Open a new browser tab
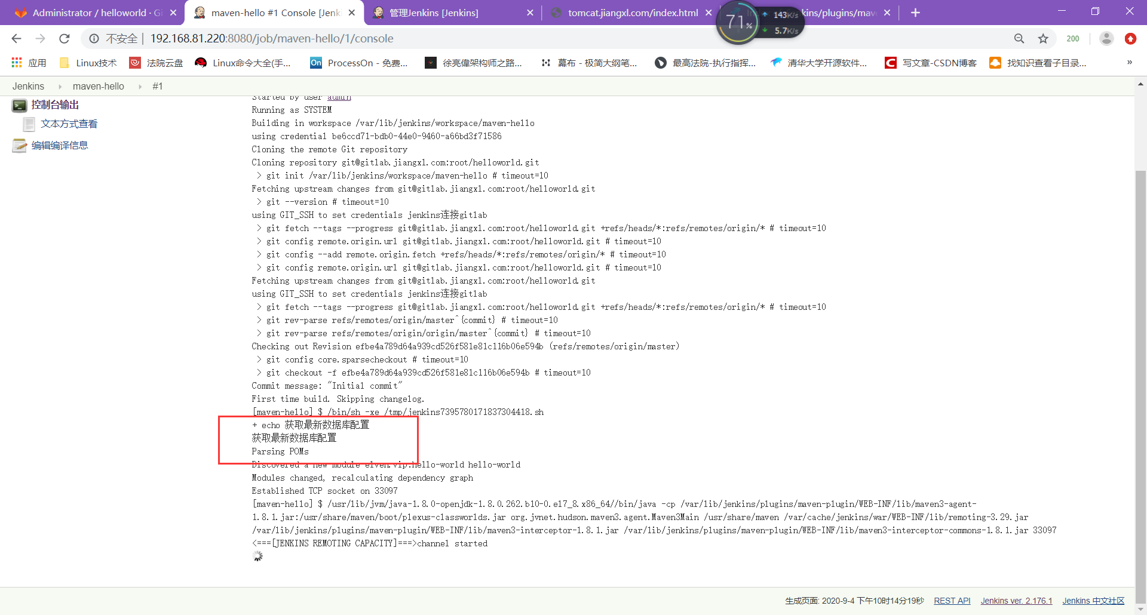This screenshot has width=1147, height=615. (x=915, y=13)
